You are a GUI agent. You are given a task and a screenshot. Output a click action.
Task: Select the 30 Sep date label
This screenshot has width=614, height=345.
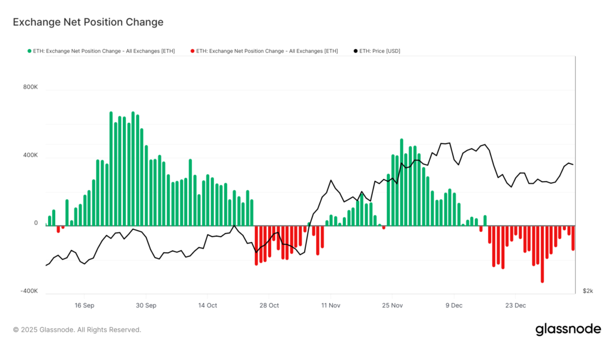click(x=146, y=305)
